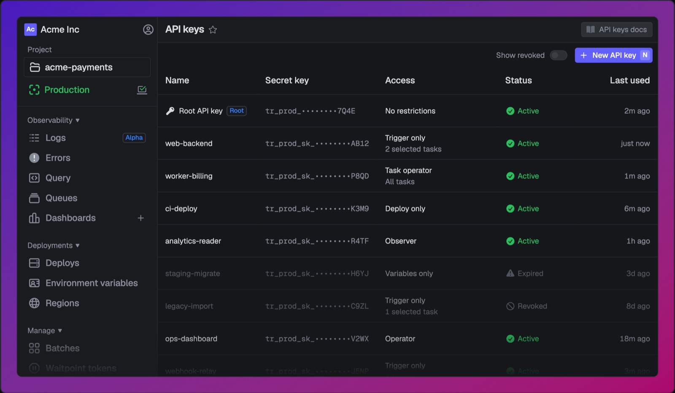Image resolution: width=675 pixels, height=393 pixels.
Task: Open the account profile icon
Action: tap(148, 30)
